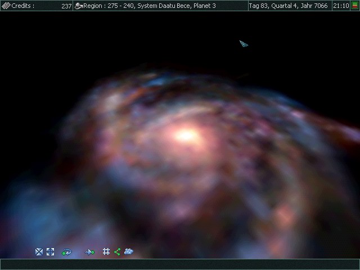Select the small blue spaceship on map
Screen dimensions: 360x270
click(x=244, y=43)
